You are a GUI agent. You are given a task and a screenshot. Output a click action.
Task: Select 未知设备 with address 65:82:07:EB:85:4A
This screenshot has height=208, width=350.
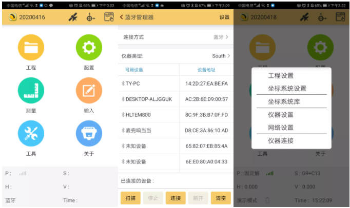[x=134, y=146]
